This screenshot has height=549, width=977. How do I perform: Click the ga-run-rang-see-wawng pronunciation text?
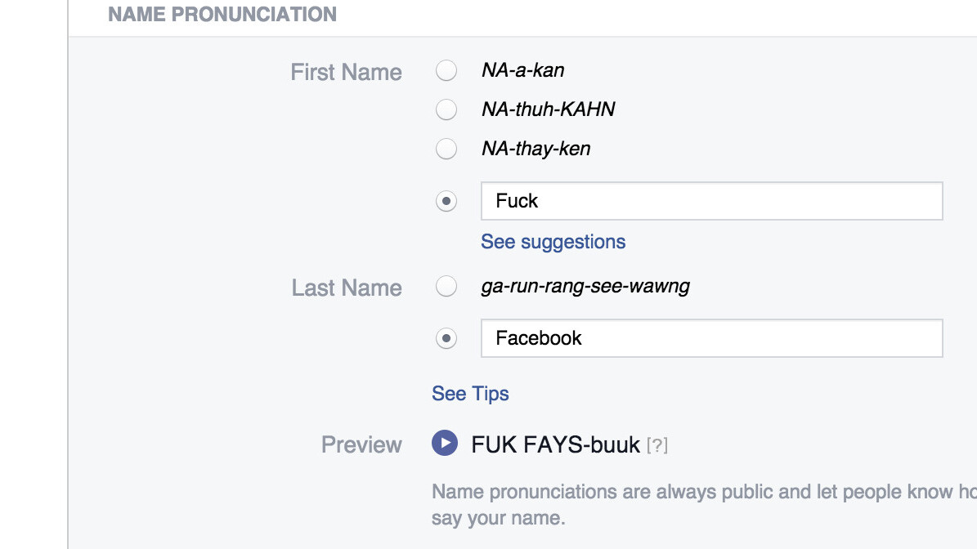(x=585, y=286)
